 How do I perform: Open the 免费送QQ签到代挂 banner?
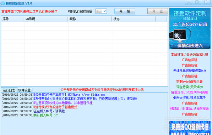click(x=190, y=128)
